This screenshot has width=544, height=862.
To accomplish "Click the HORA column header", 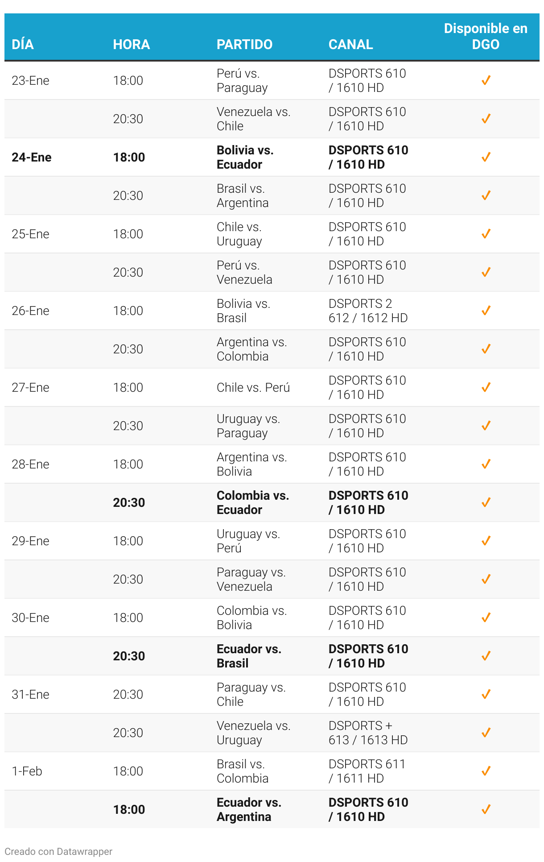I will [132, 44].
